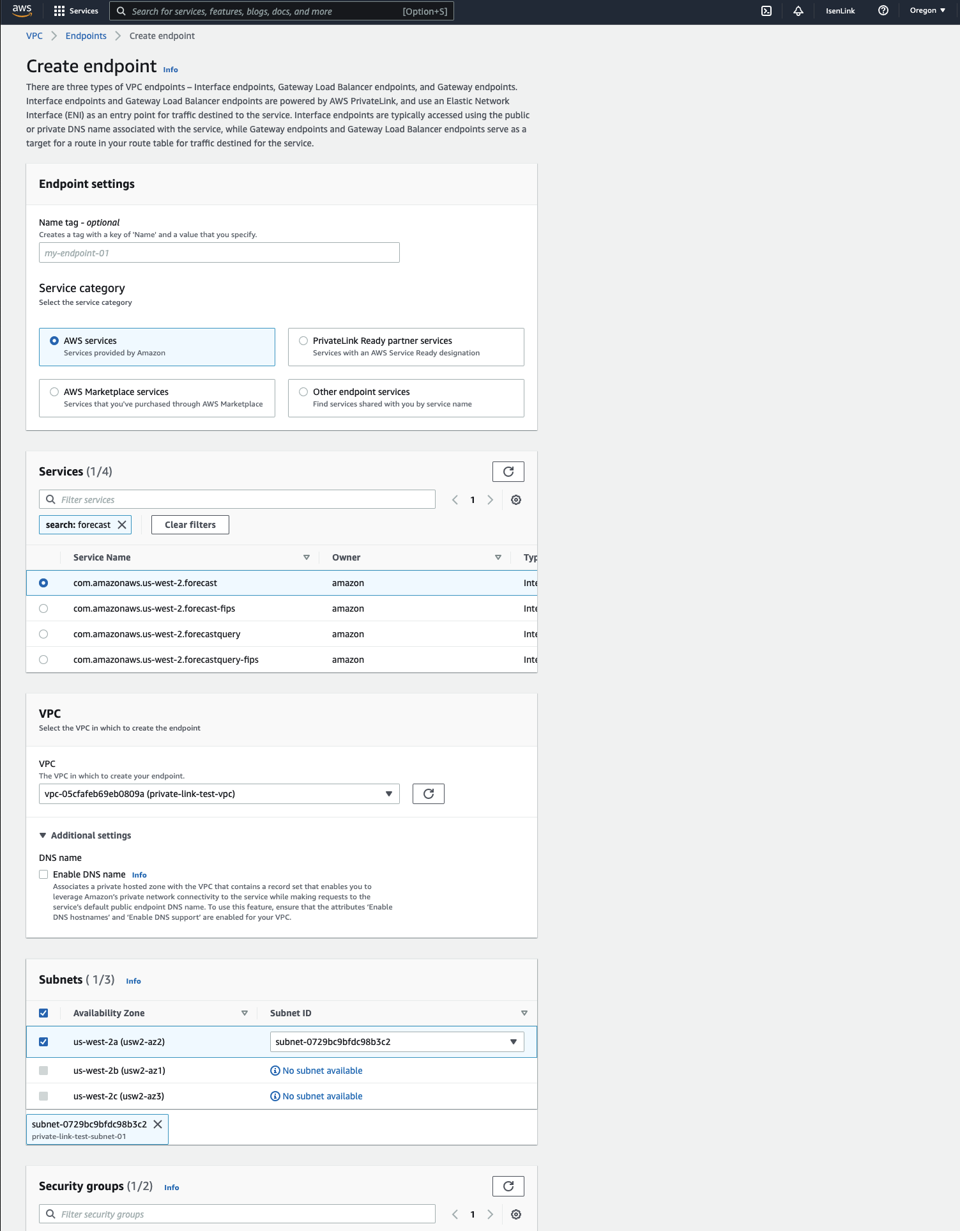Open Services table preferences gear

pos(516,500)
